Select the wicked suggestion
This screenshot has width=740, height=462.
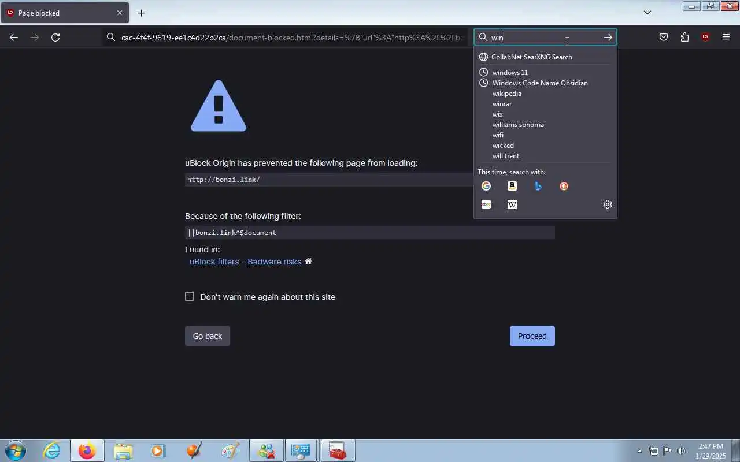click(545, 145)
